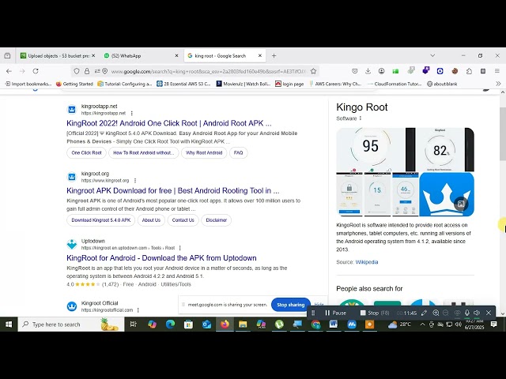Click the One Click Root chip

(86, 152)
